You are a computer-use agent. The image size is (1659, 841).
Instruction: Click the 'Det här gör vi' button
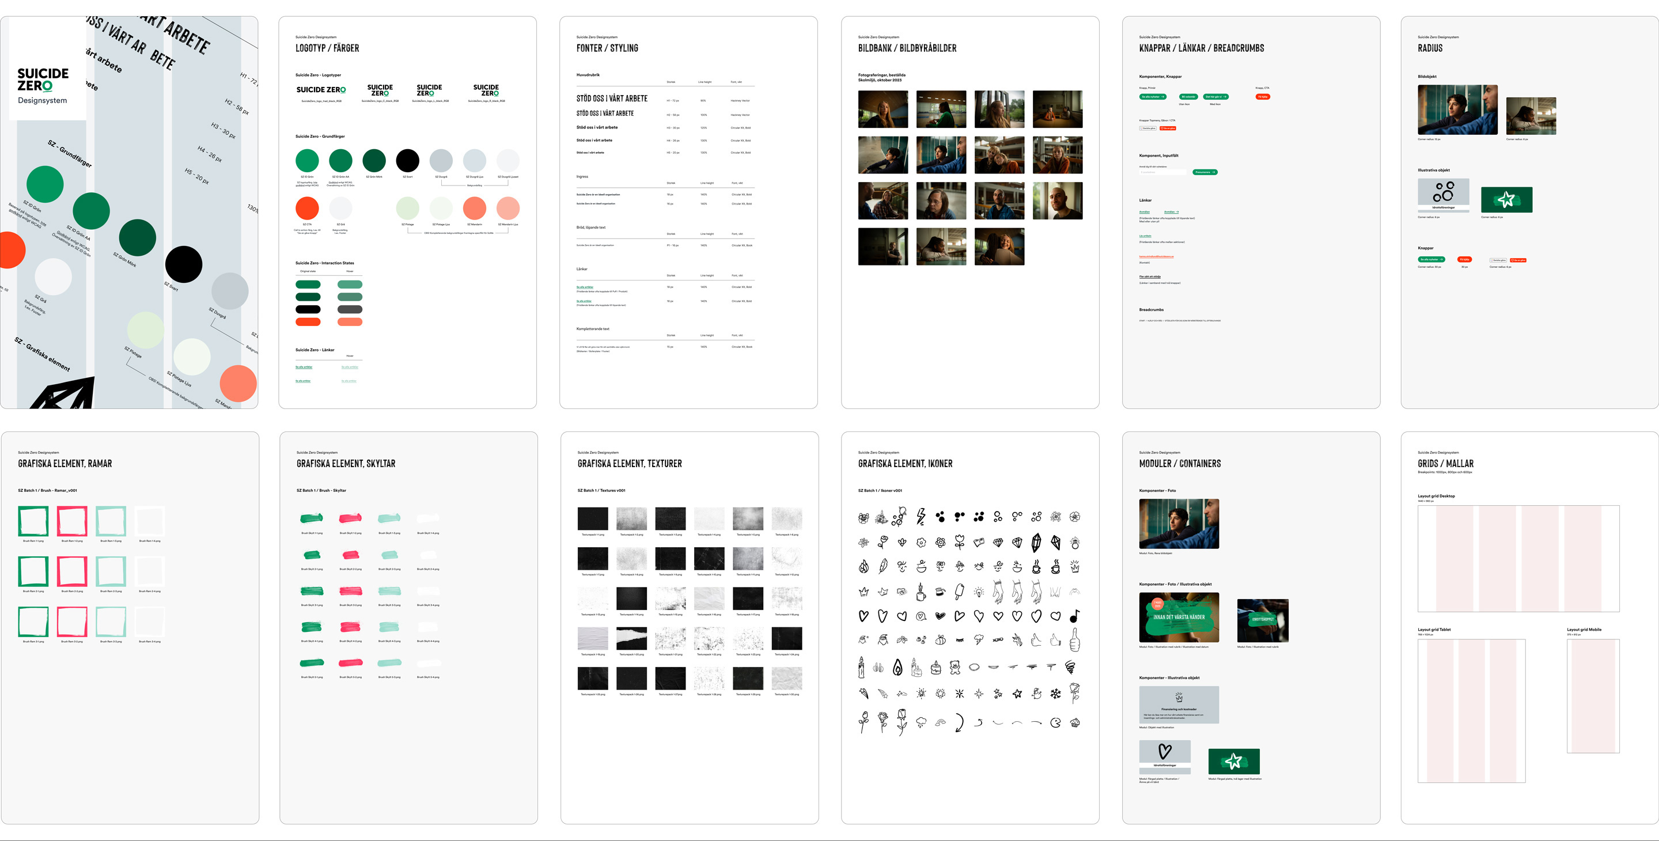pyautogui.click(x=1216, y=97)
